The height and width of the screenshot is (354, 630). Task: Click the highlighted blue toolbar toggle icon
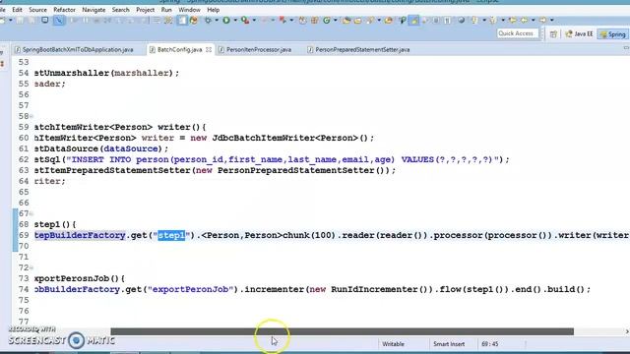(59, 20)
